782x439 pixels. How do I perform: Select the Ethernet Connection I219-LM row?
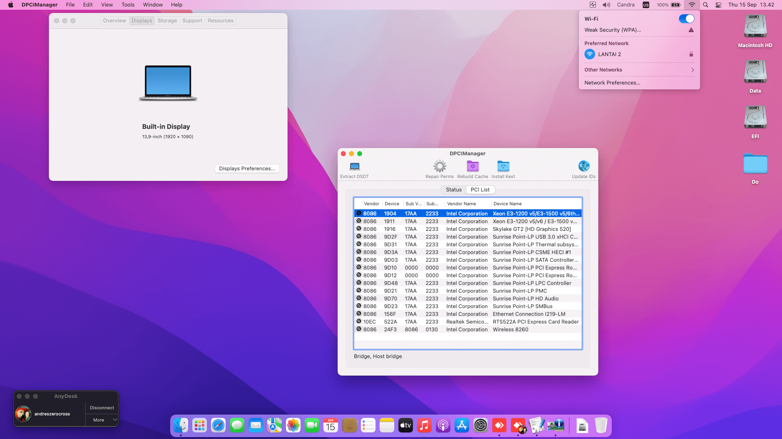(468, 314)
